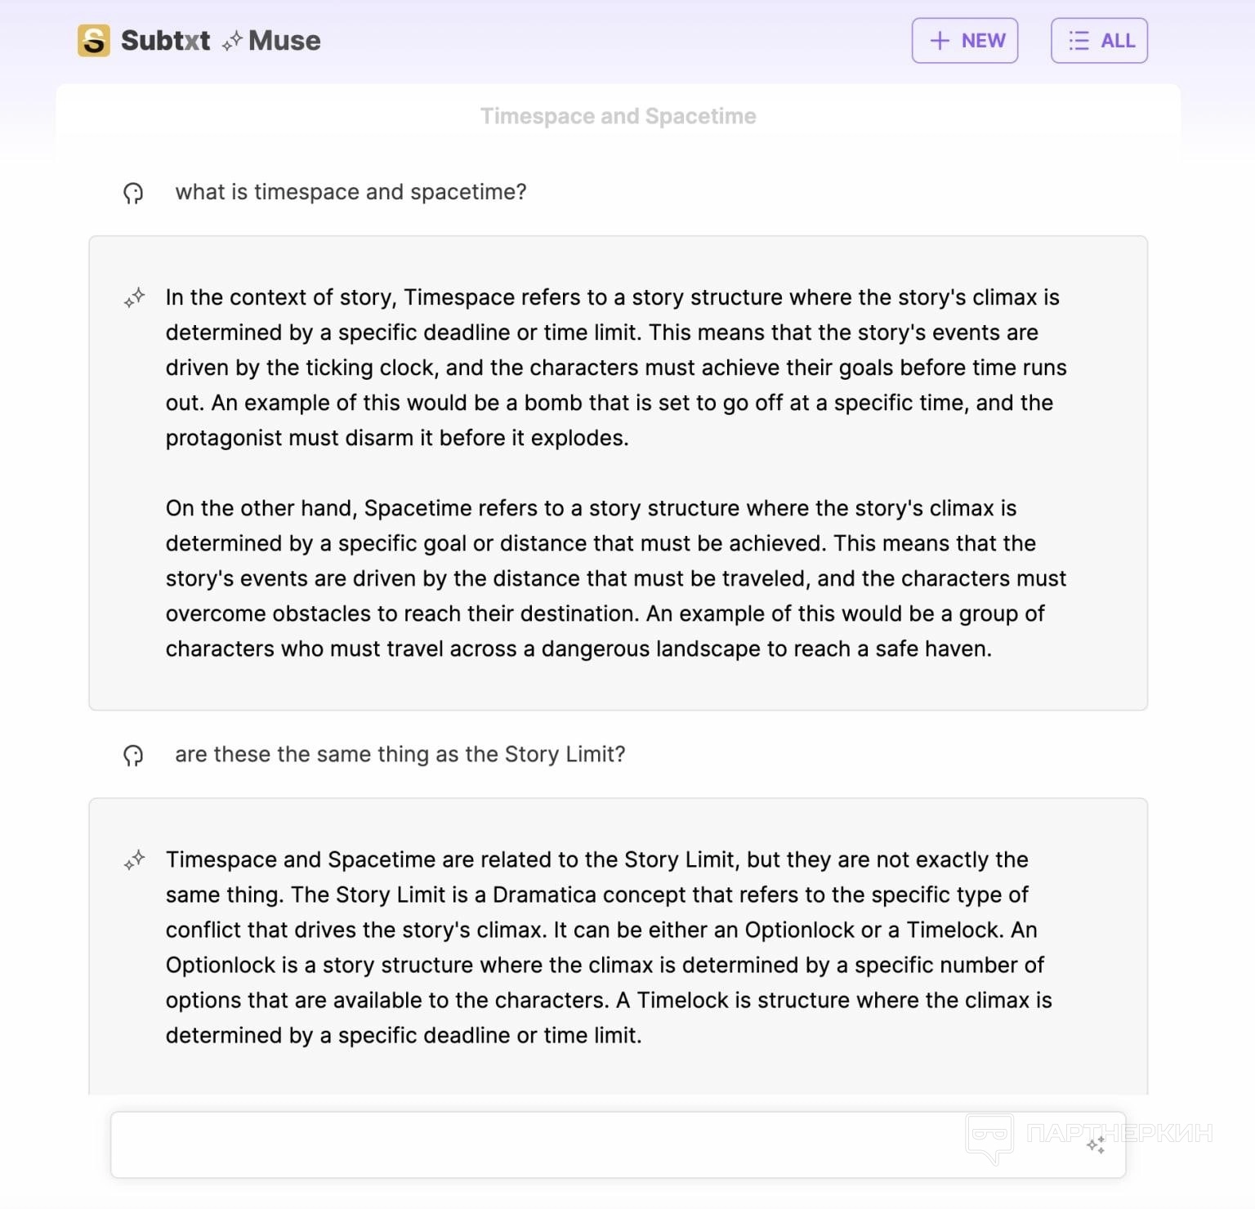Screen dimensions: 1255x1209
Task: Click the sparkle icon beside Story Limit answer
Action: (135, 859)
